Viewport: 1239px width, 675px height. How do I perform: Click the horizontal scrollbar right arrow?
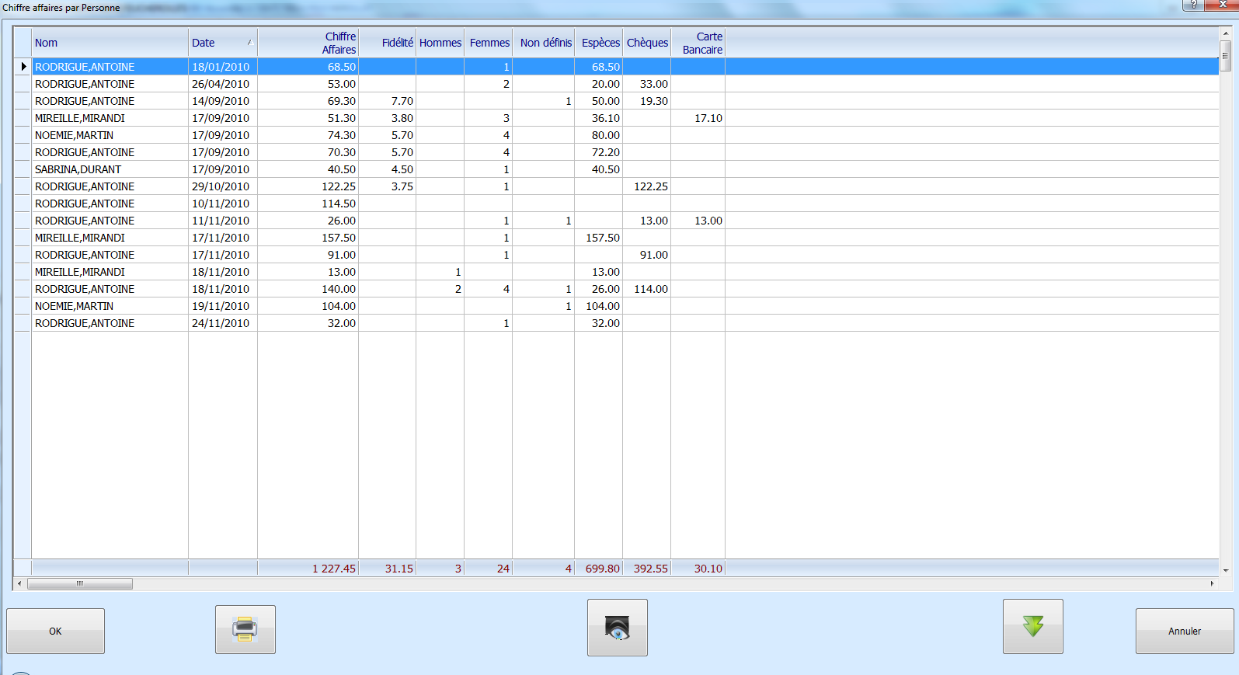pyautogui.click(x=1212, y=583)
